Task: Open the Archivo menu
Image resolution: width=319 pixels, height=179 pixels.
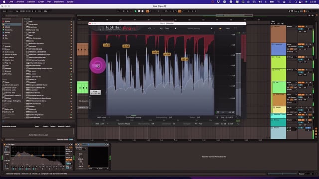Action: point(20,2)
